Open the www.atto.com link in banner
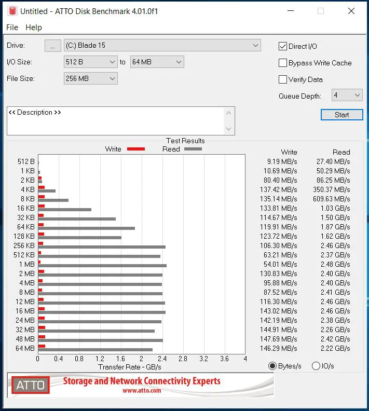This screenshot has width=369, height=411. (x=142, y=391)
